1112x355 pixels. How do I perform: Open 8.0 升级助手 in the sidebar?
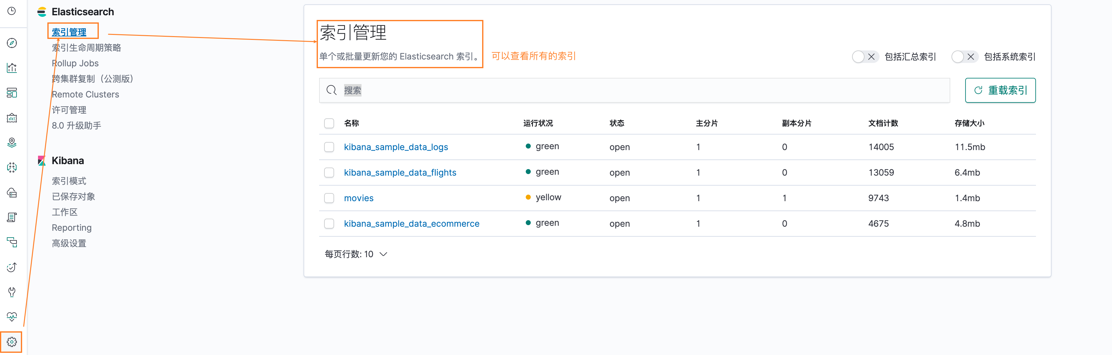click(76, 125)
